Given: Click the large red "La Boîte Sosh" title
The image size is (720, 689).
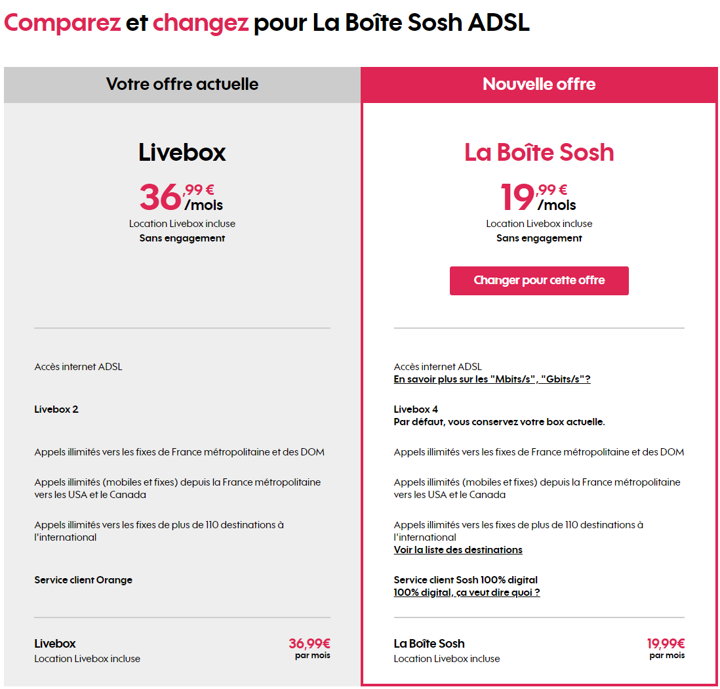Looking at the screenshot, I should click(539, 153).
